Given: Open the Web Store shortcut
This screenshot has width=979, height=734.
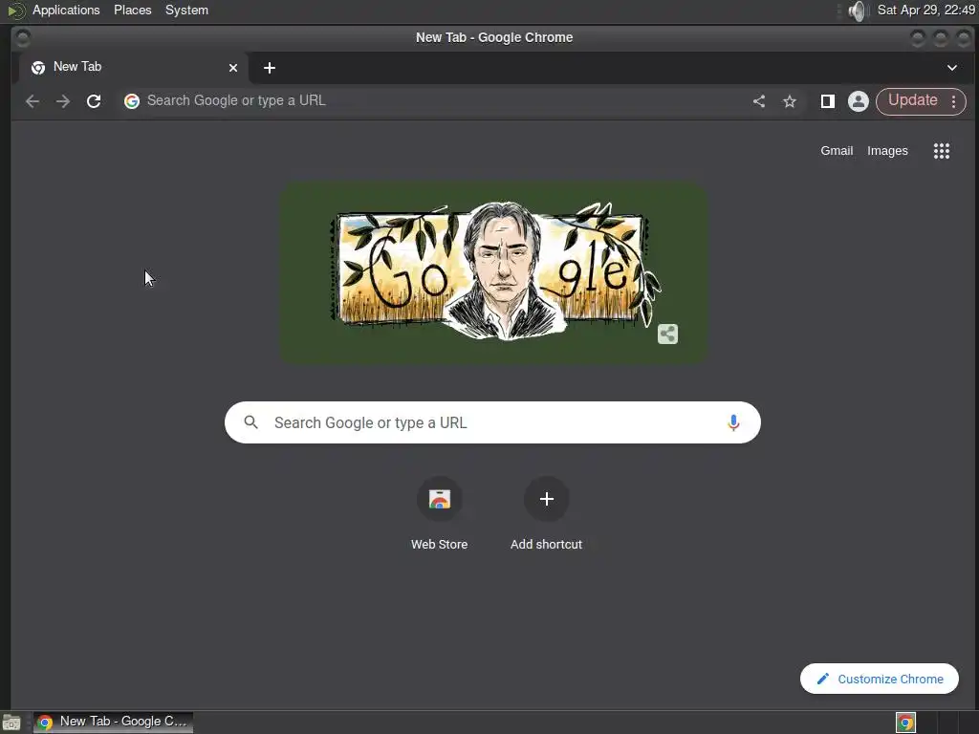Looking at the screenshot, I should [440, 499].
